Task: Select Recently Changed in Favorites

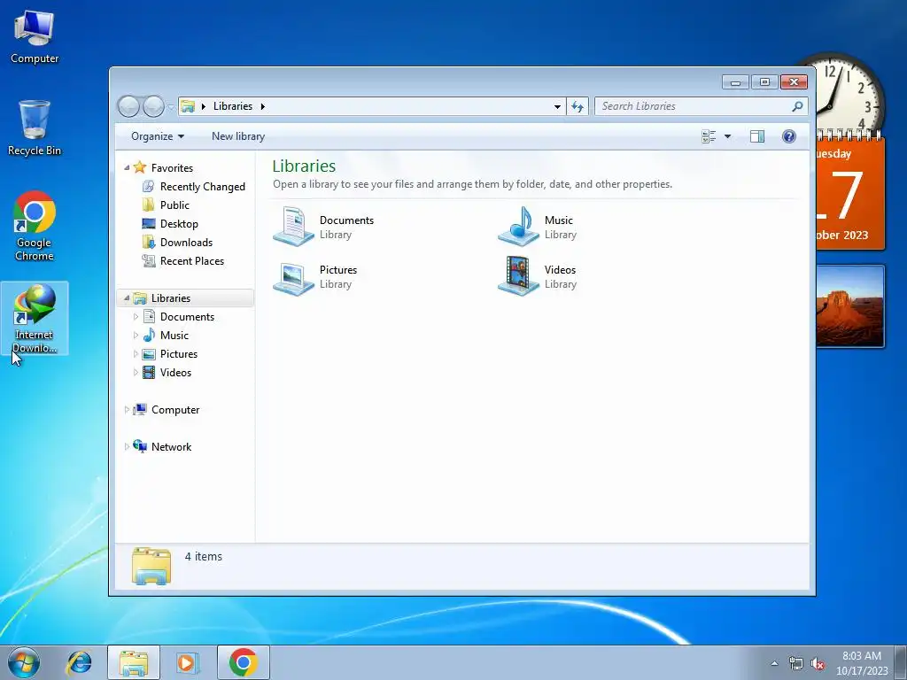Action: 203,186
